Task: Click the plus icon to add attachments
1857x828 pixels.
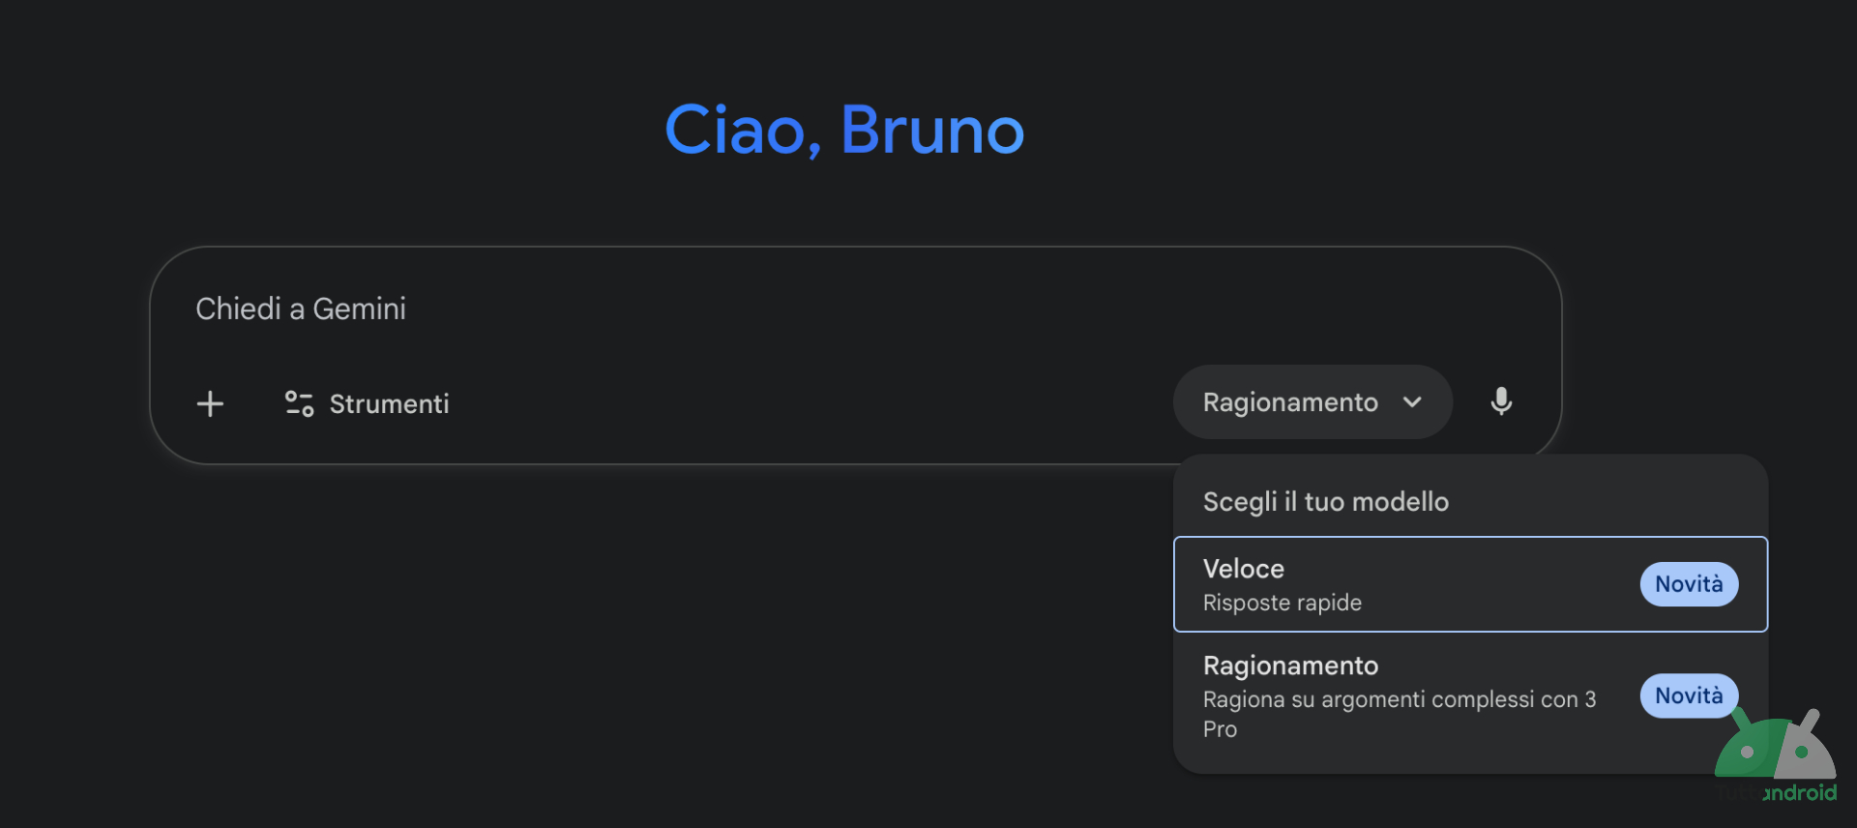Action: tap(210, 403)
